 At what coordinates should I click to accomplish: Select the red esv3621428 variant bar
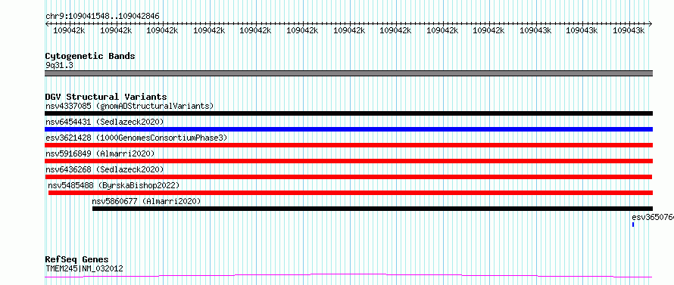tap(348, 145)
